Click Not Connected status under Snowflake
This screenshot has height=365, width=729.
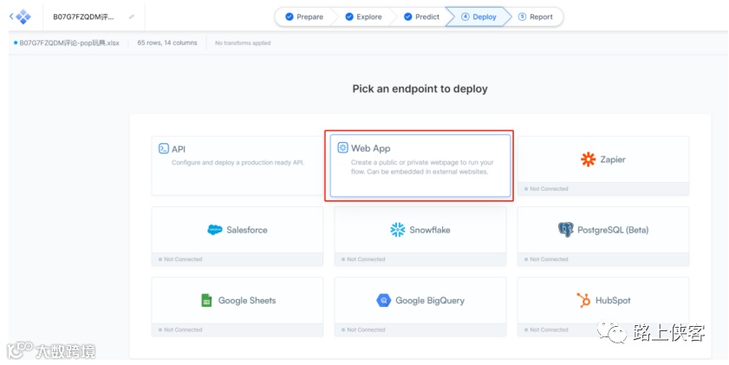[x=363, y=259]
